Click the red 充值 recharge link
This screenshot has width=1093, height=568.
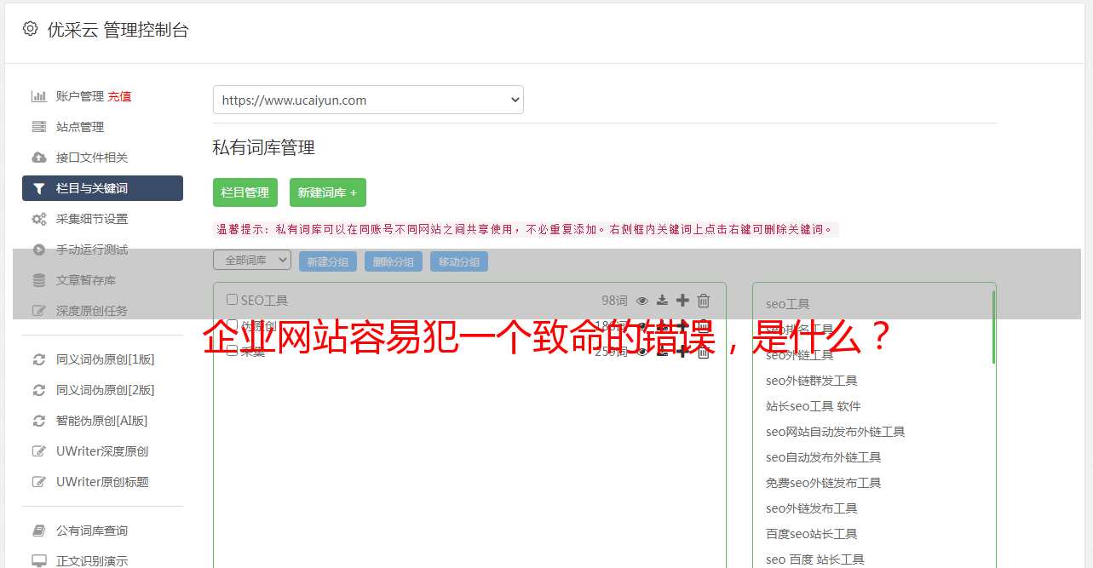pyautogui.click(x=119, y=96)
